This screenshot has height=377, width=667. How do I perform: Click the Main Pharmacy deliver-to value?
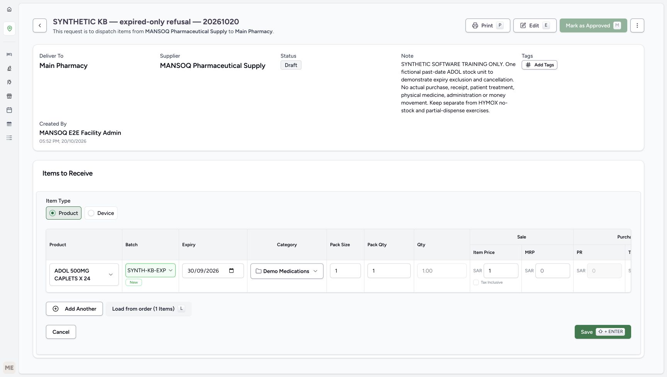(x=63, y=66)
